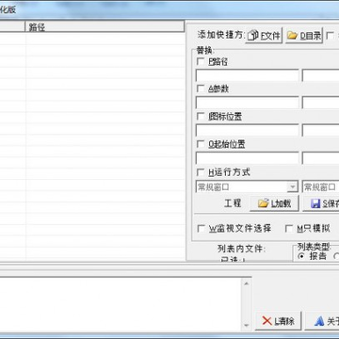Enable the A参数 replace checkbox
Image resolution: width=339 pixels, height=339 pixels.
[x=201, y=89]
